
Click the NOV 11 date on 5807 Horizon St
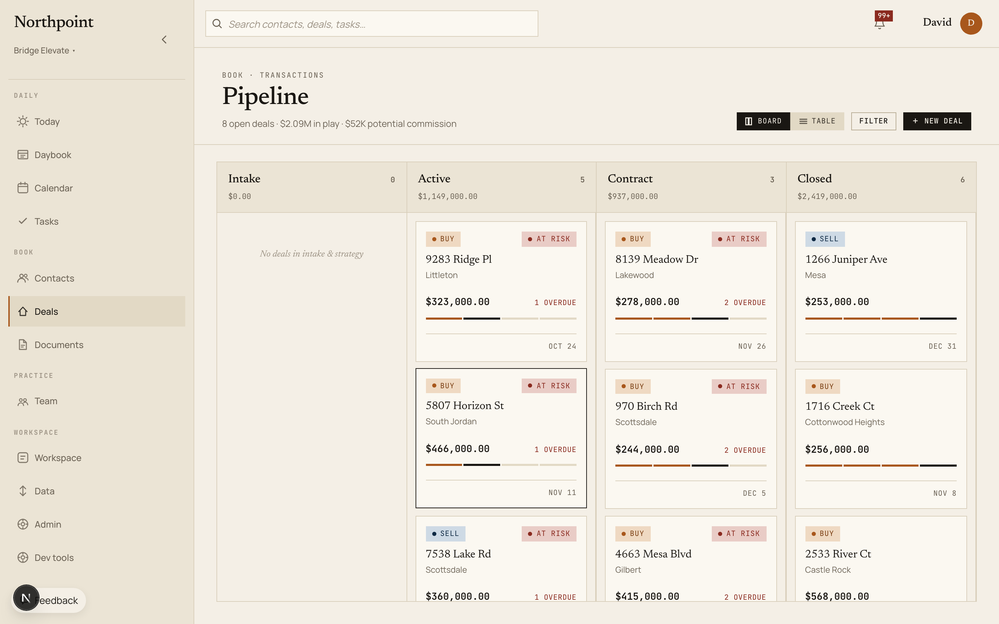coord(562,492)
